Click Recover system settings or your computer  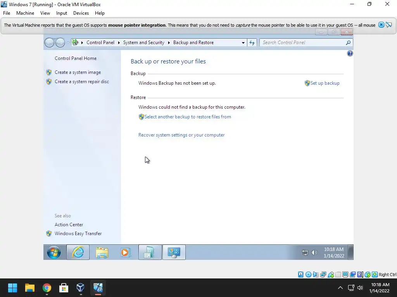(181, 135)
